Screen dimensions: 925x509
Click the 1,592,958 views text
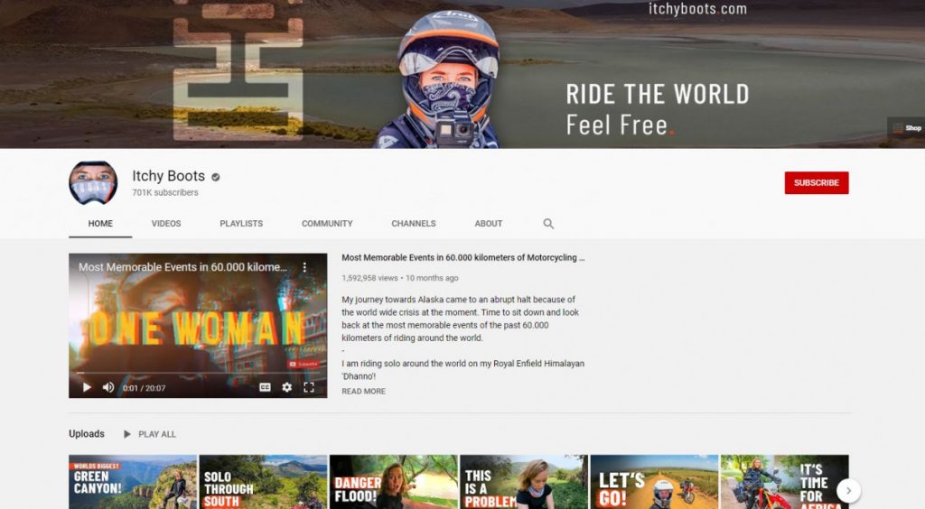click(x=369, y=278)
